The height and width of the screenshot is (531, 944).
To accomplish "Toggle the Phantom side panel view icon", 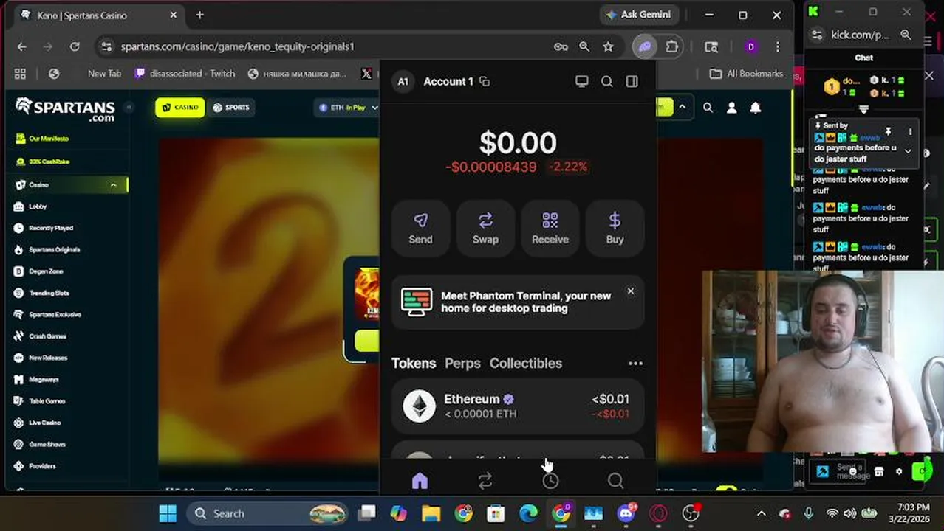I will 632,82.
